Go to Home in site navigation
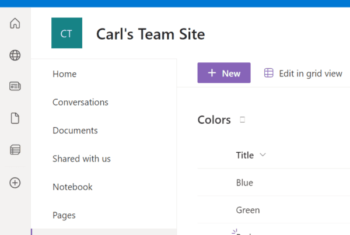This screenshot has width=350, height=235. coord(65,74)
